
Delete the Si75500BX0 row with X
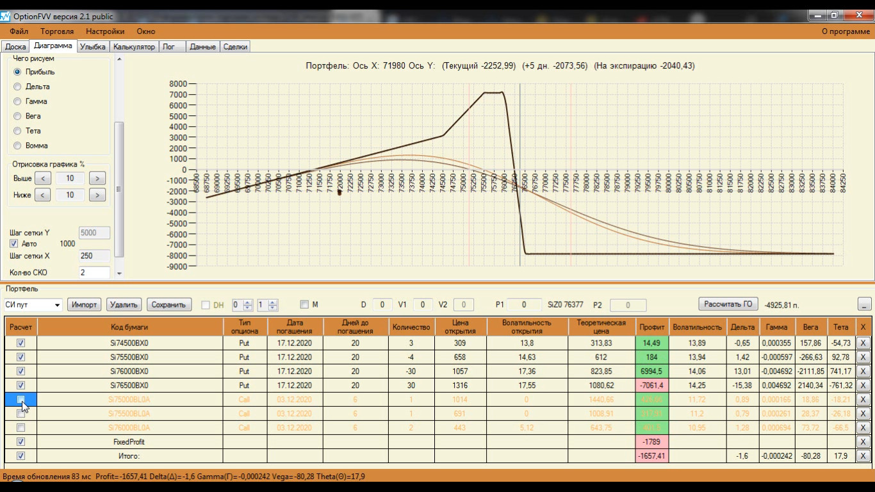point(863,357)
